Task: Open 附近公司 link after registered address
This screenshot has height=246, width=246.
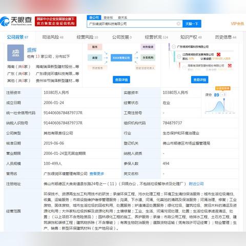Action: click(196, 184)
